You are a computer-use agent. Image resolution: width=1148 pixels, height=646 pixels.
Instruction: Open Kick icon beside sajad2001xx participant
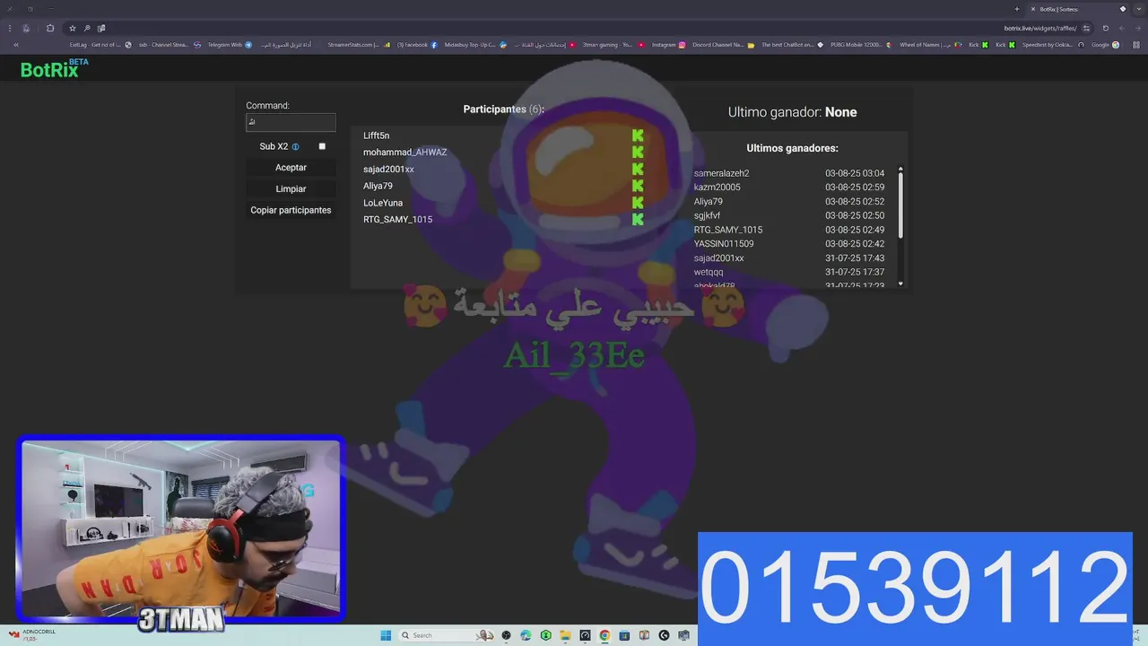638,169
